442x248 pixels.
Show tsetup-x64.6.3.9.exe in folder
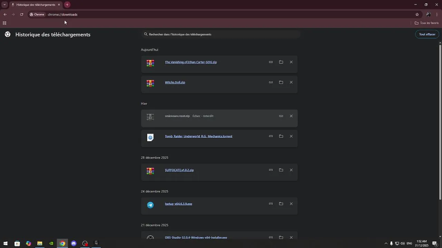(281, 204)
